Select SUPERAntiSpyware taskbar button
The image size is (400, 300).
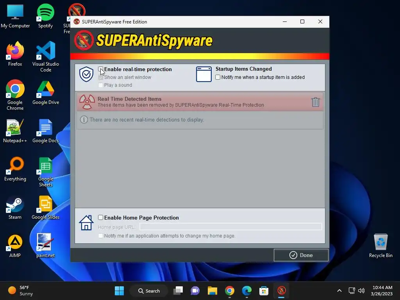pos(281,291)
